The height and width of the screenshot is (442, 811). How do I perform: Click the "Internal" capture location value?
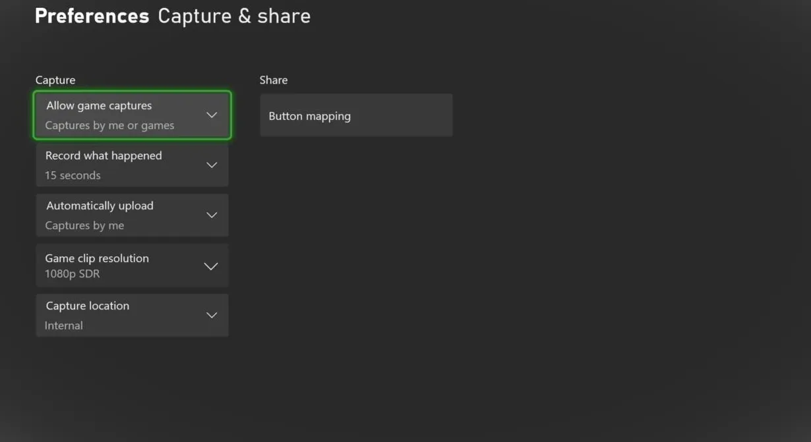(x=64, y=325)
